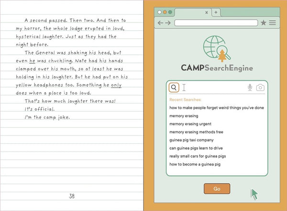The width and height of the screenshot is (287, 211).
Task: Bookmark the page with the star icon
Action: point(264,23)
